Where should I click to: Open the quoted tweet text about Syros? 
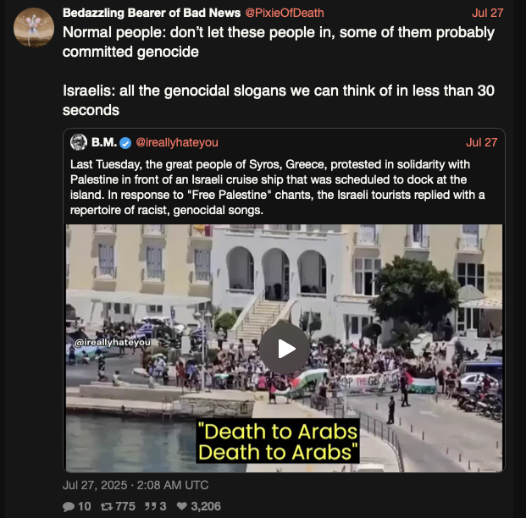click(x=278, y=187)
